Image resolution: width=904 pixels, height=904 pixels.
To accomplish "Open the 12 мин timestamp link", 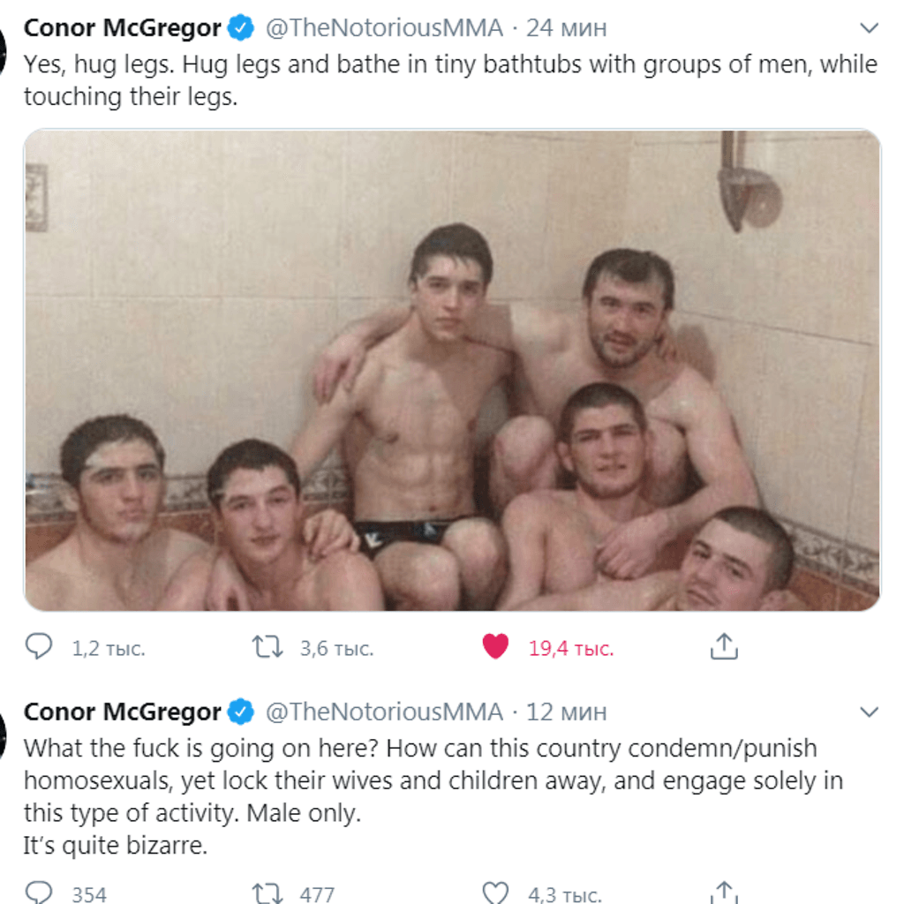I will [x=566, y=712].
